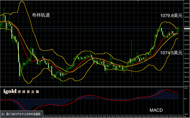The width and height of the screenshot is (190, 118).
Task: Click the 18 Nov 15:00 time axis label
Action: pos(84,116)
